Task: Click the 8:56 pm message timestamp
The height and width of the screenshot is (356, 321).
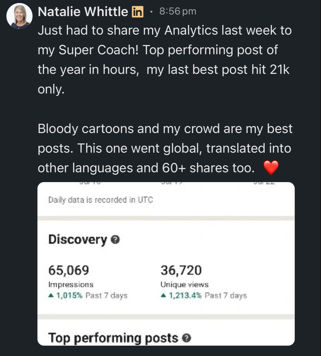Action: click(178, 11)
